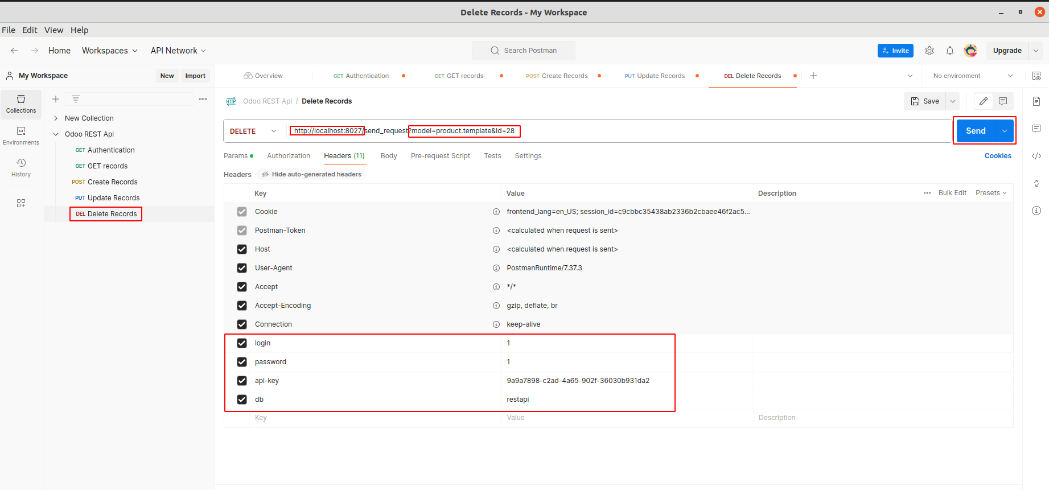Switch to the Params tab
This screenshot has height=490, width=1049.
238,156
